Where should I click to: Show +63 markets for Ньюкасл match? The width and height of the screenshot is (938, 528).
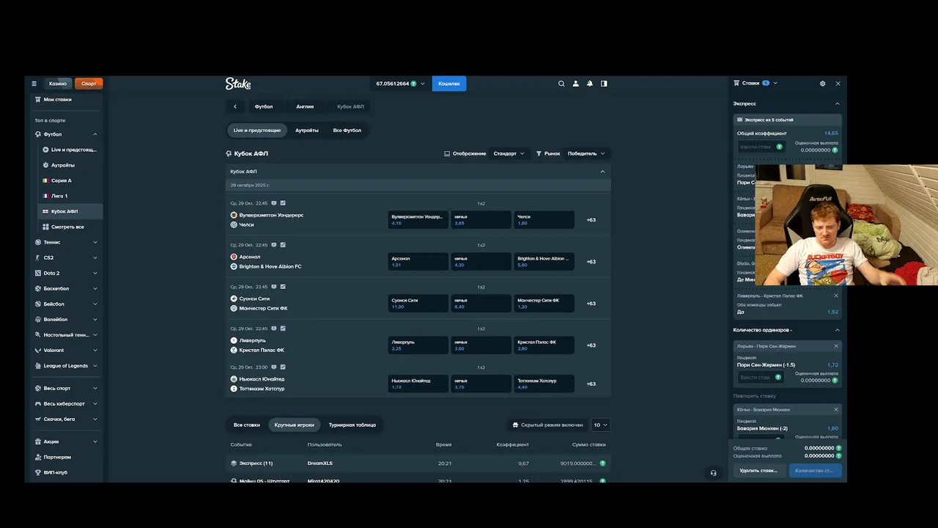pos(591,384)
